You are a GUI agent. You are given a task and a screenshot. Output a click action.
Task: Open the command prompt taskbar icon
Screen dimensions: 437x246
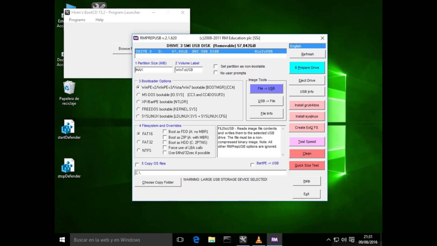coord(227,240)
